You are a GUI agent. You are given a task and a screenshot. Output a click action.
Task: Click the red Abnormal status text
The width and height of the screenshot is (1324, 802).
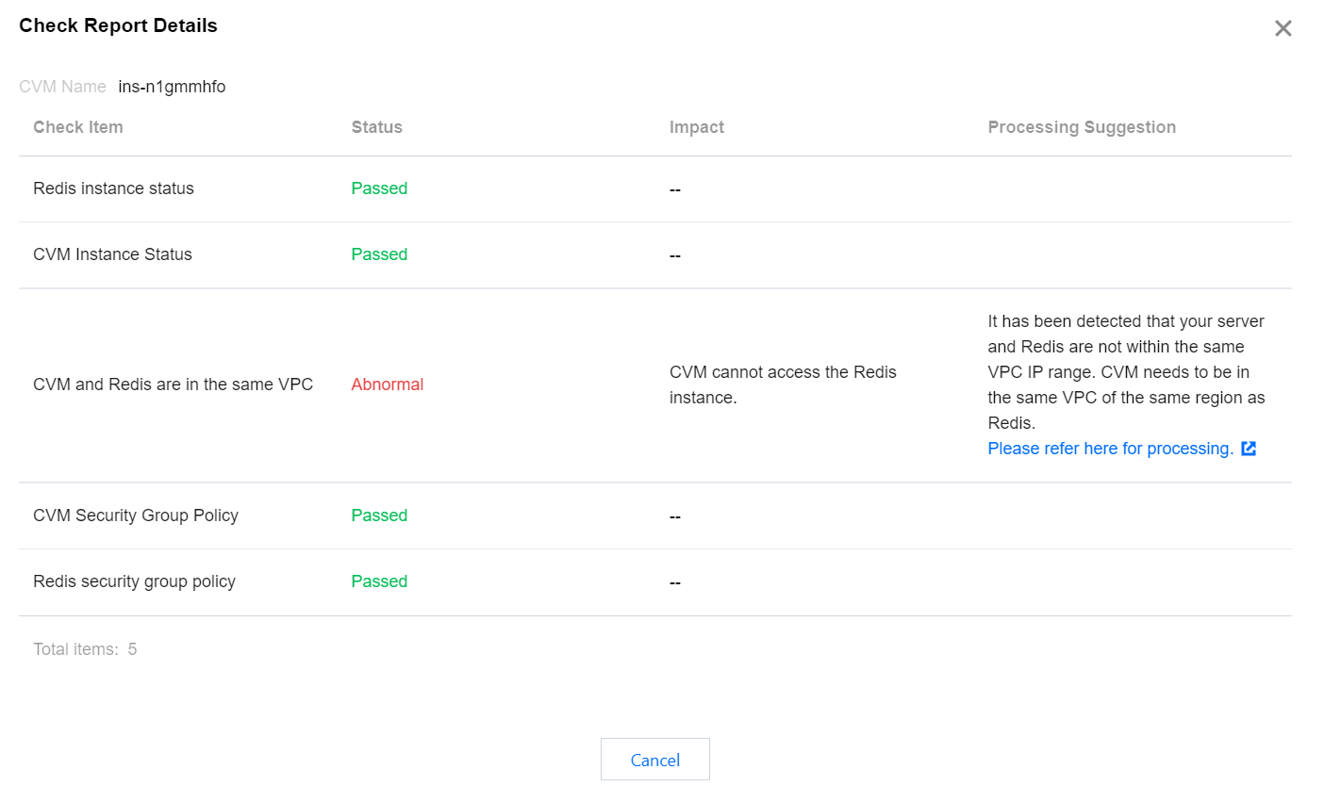[x=387, y=385]
